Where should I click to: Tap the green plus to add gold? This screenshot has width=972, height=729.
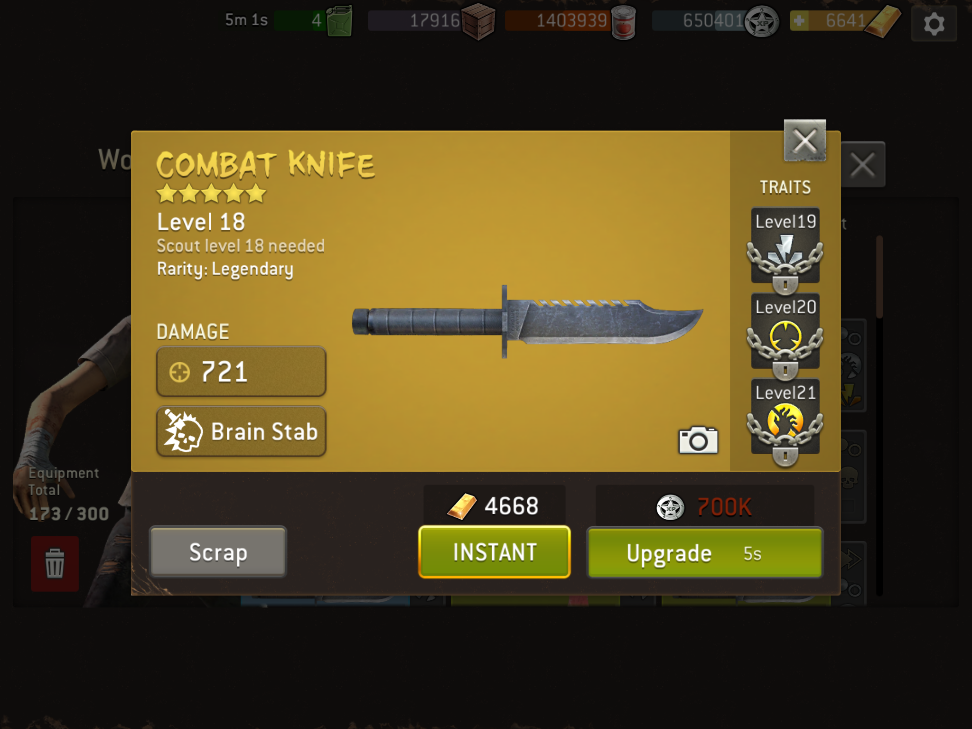[x=800, y=21]
